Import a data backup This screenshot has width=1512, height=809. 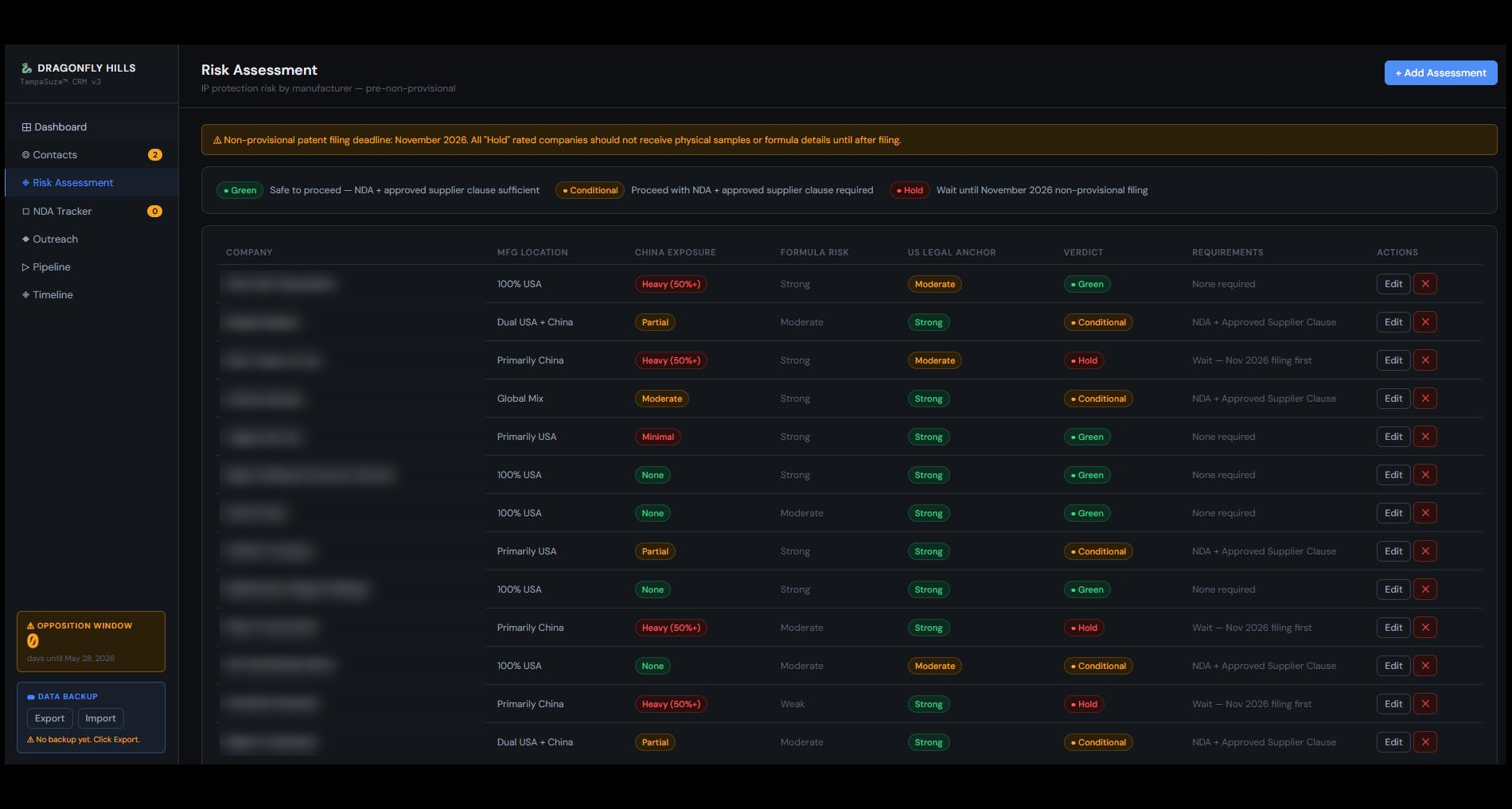pyautogui.click(x=100, y=718)
